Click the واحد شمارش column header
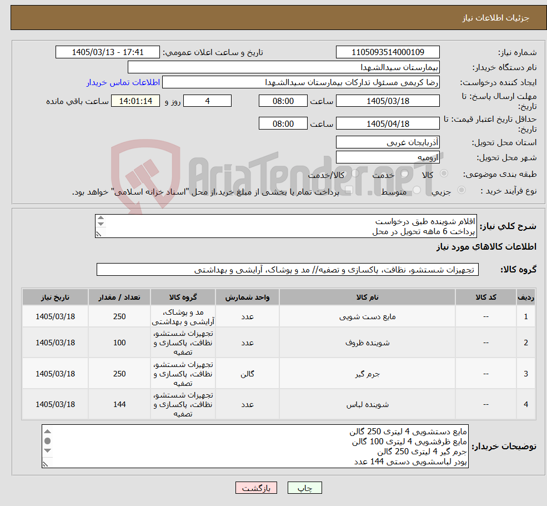 [x=247, y=297]
